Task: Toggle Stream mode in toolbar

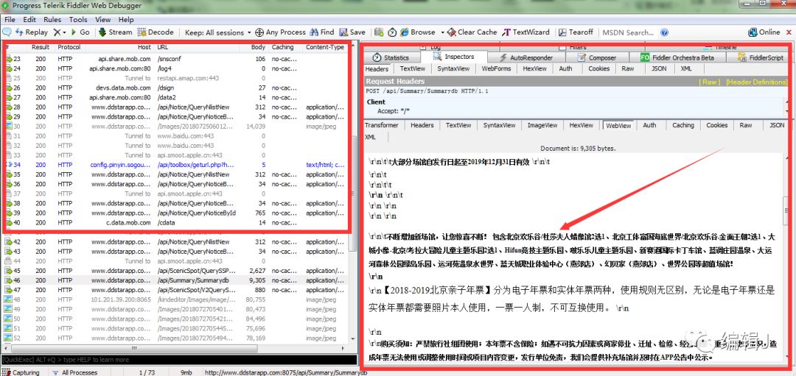Action: click(115, 32)
